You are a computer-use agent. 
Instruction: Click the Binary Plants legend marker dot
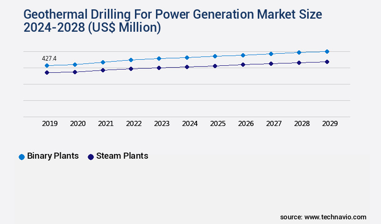point(21,157)
